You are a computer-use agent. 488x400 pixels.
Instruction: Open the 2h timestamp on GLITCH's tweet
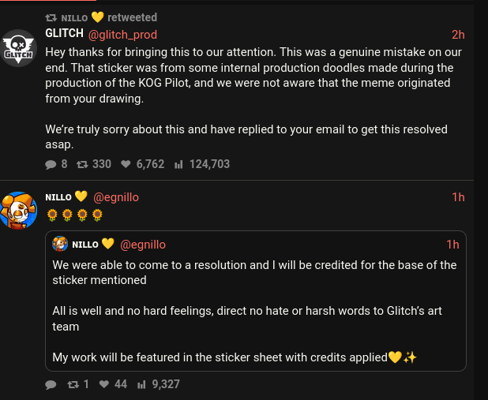tap(458, 34)
